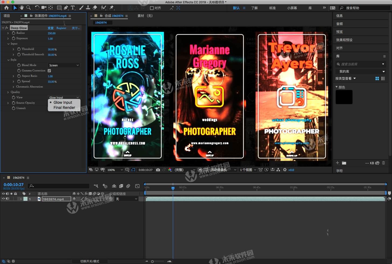Image resolution: width=392 pixels, height=264 pixels.
Task: Select the Eraser tool
Action: pyautogui.click(x=95, y=8)
